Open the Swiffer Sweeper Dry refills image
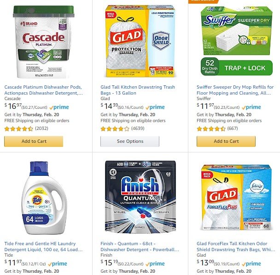This screenshot has width=280, height=275. coord(237,41)
